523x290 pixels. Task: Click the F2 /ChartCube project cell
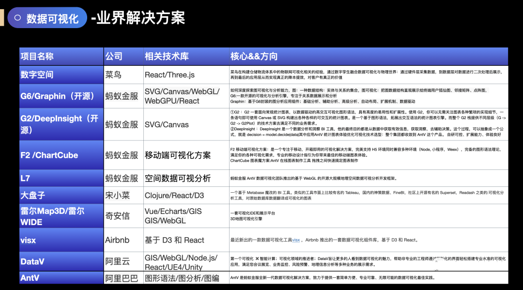tap(62, 155)
